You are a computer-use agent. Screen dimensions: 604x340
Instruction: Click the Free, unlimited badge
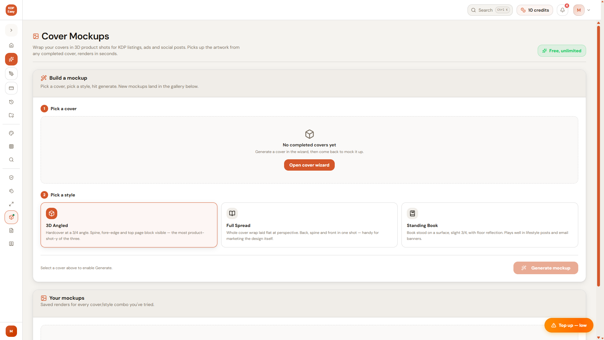click(562, 51)
